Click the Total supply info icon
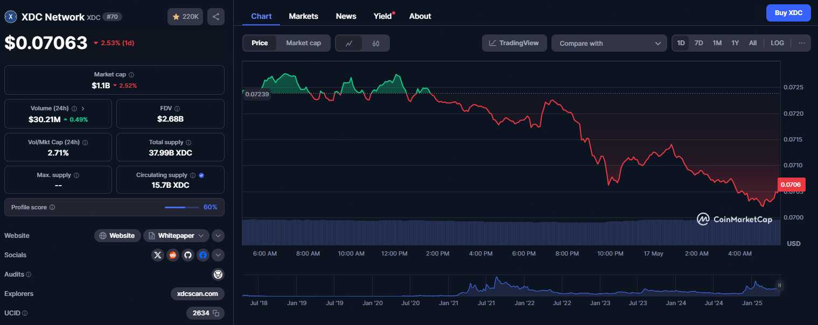This screenshot has height=325, width=818. tap(188, 143)
